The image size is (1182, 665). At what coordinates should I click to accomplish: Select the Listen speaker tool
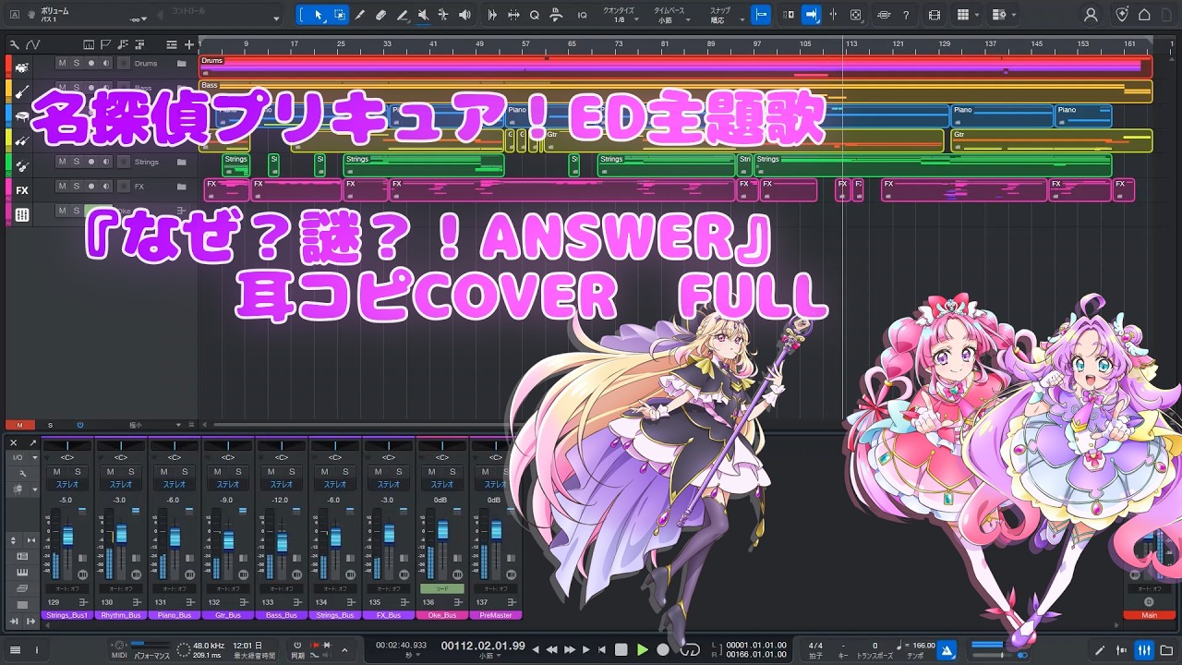coord(464,15)
